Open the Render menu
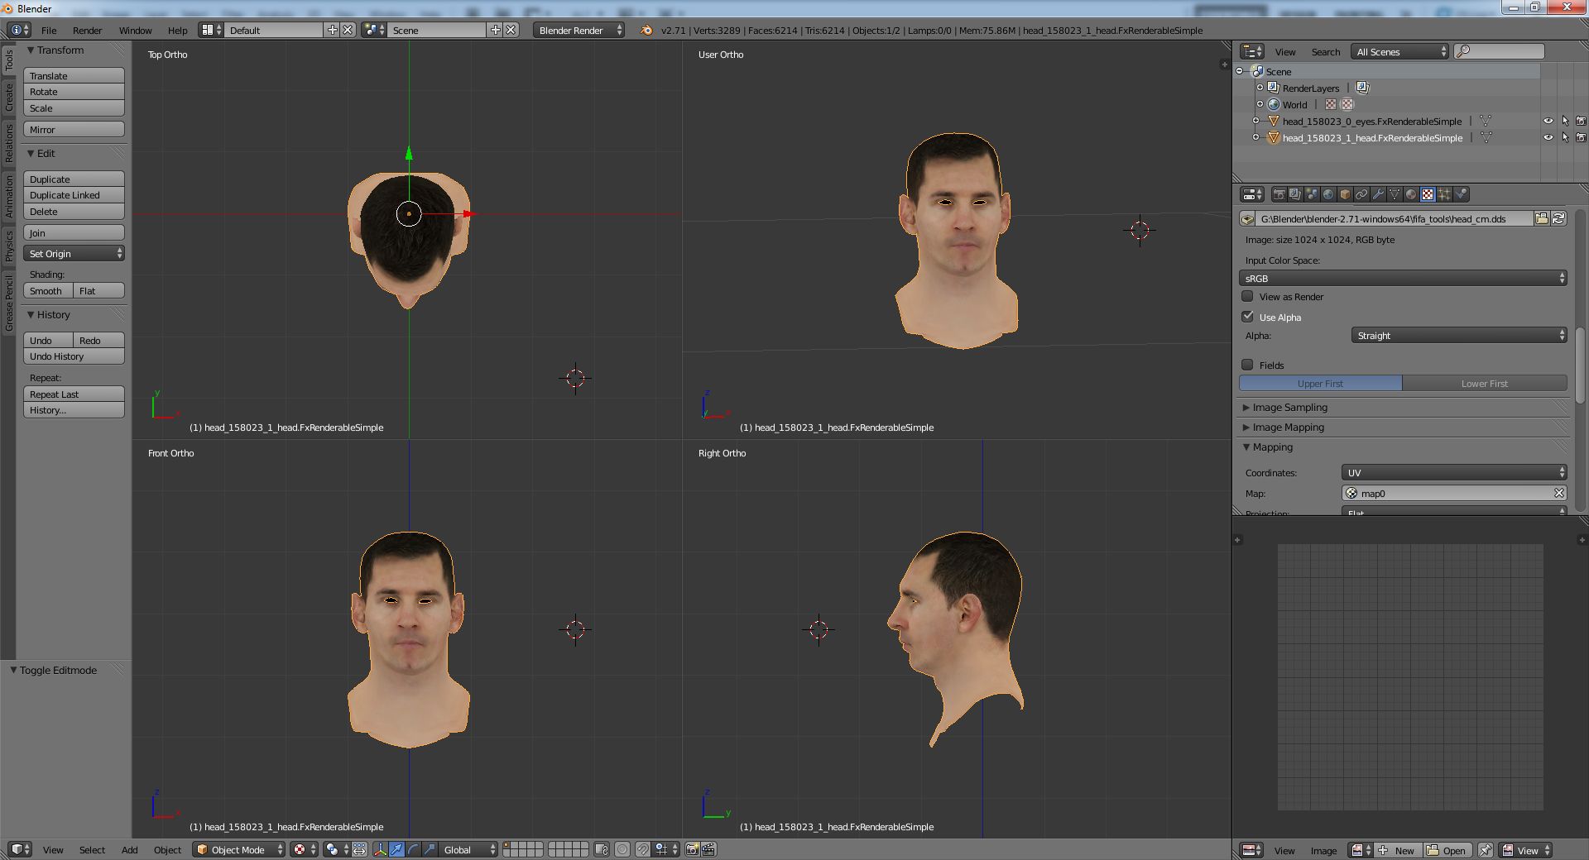1589x860 pixels. 87,31
